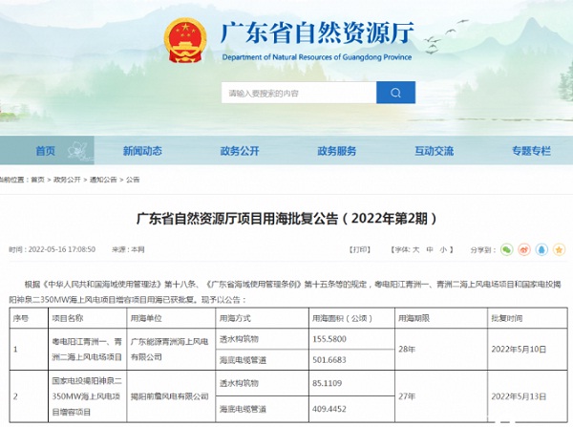Set font size to 中
573x427 pixels.
(x=430, y=249)
